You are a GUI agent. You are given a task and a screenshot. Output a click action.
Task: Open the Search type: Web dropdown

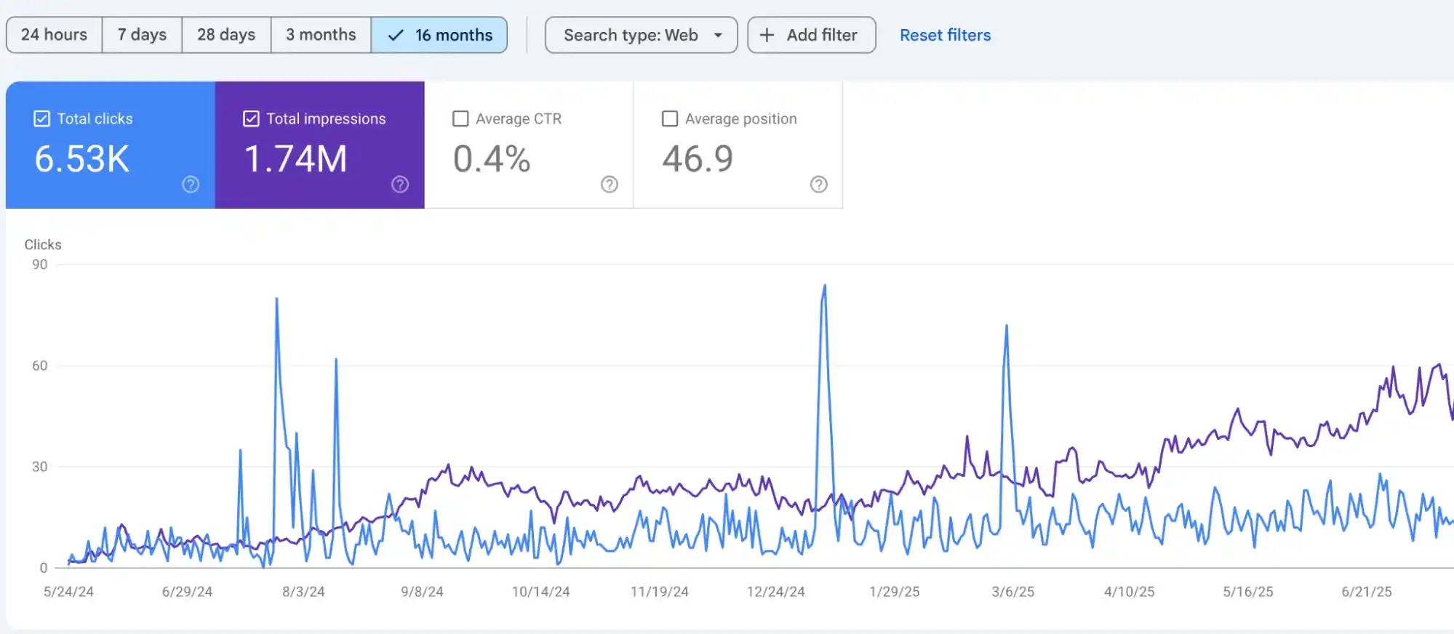(630, 35)
